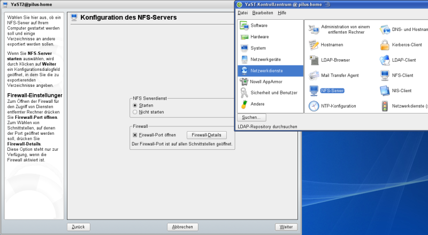Open Novell AppArmor category icon

pos(244,82)
